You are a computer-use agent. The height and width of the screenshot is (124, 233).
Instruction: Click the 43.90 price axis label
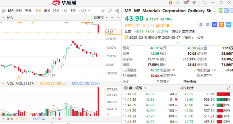click(x=113, y=32)
